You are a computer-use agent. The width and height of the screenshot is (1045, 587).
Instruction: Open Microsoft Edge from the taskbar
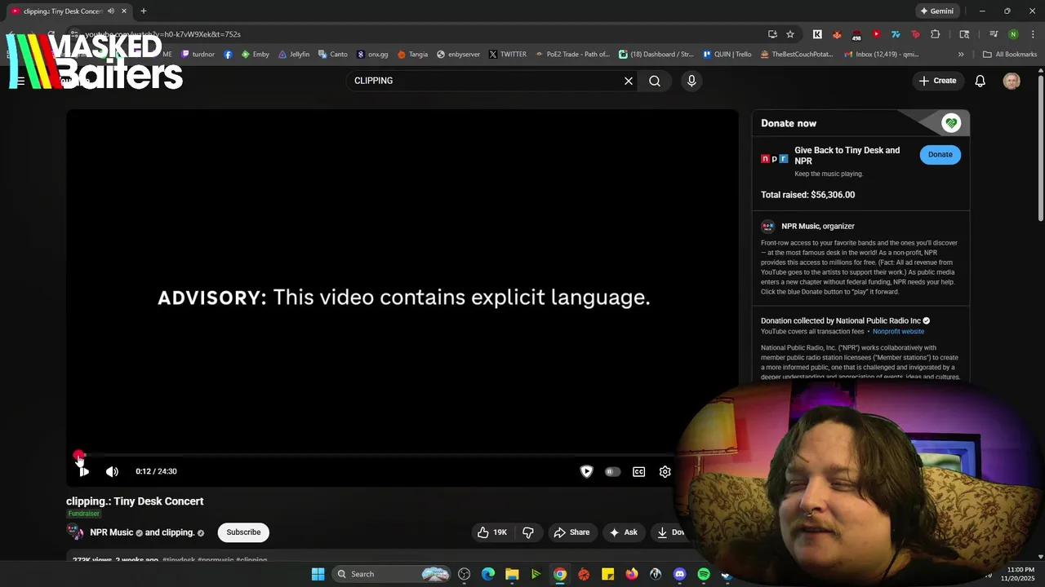[x=488, y=574]
